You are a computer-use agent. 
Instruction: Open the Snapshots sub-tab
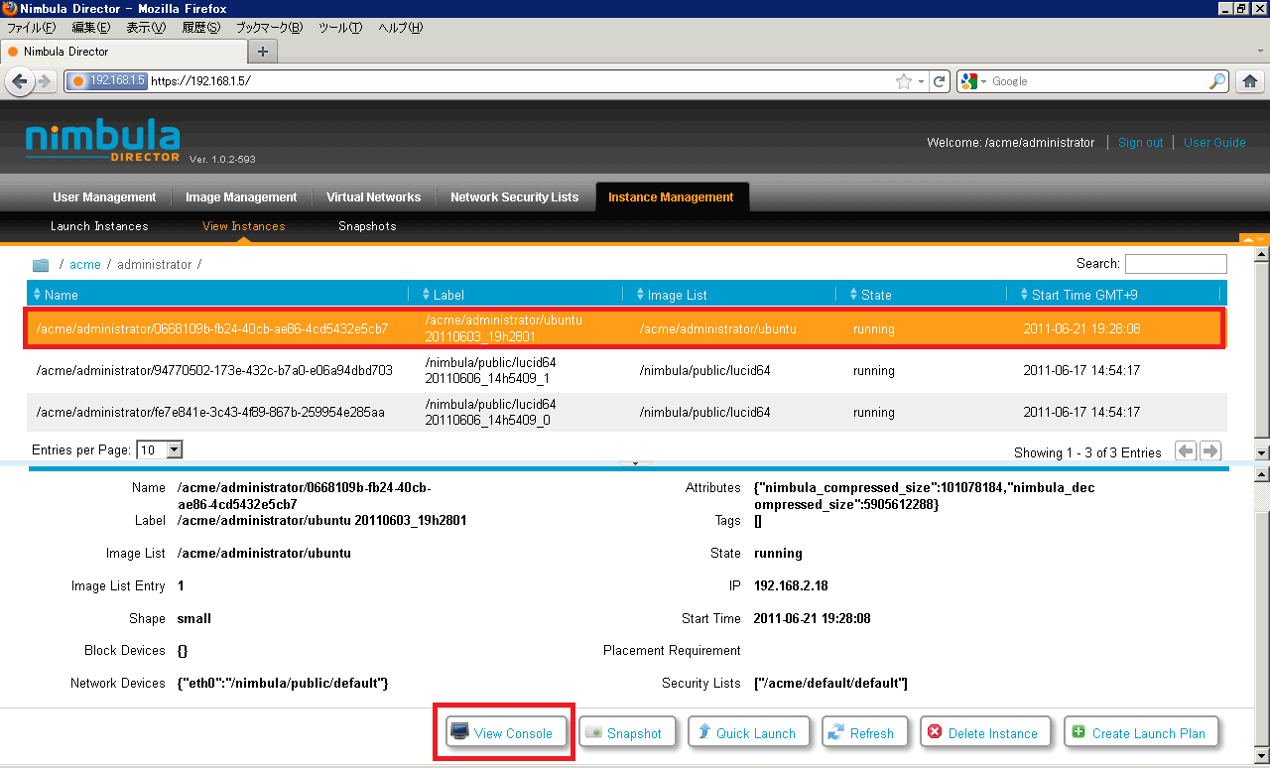(x=367, y=226)
